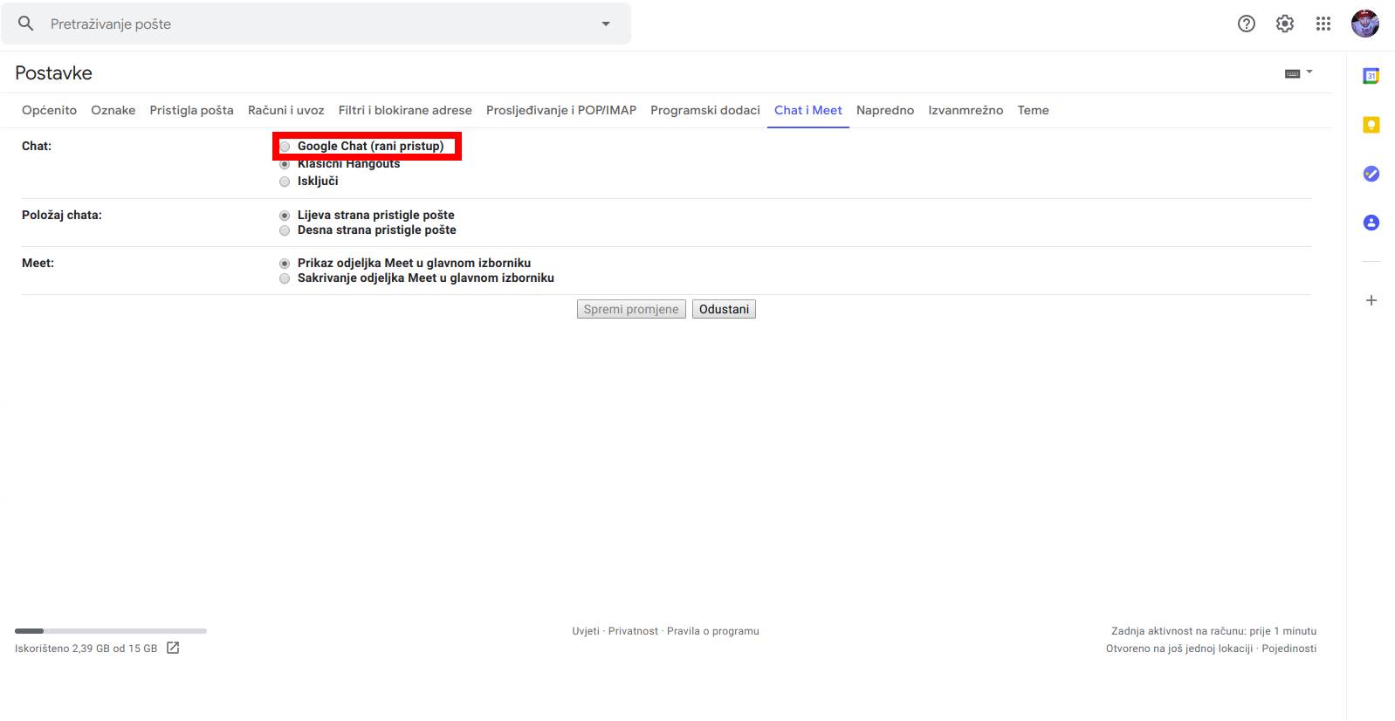Viewport: 1395px width, 721px height.
Task: Focus the Pretraživanje pošte search field
Action: (314, 24)
